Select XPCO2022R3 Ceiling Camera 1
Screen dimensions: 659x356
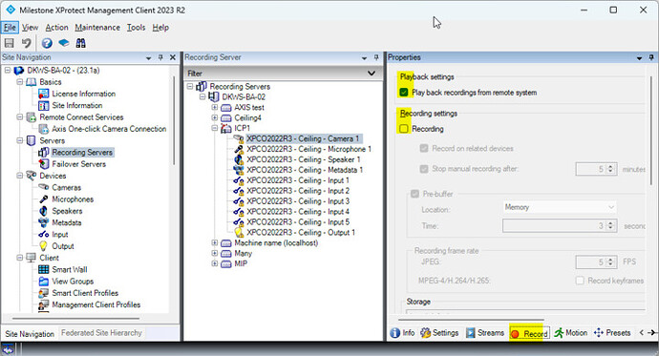[x=303, y=138]
